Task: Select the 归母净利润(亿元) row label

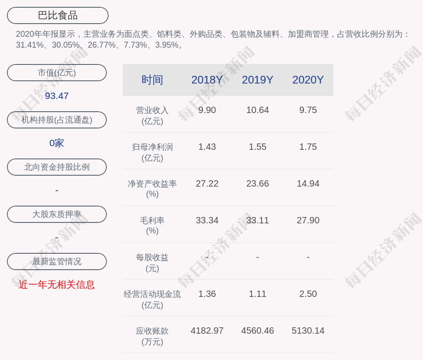Action: (x=152, y=153)
